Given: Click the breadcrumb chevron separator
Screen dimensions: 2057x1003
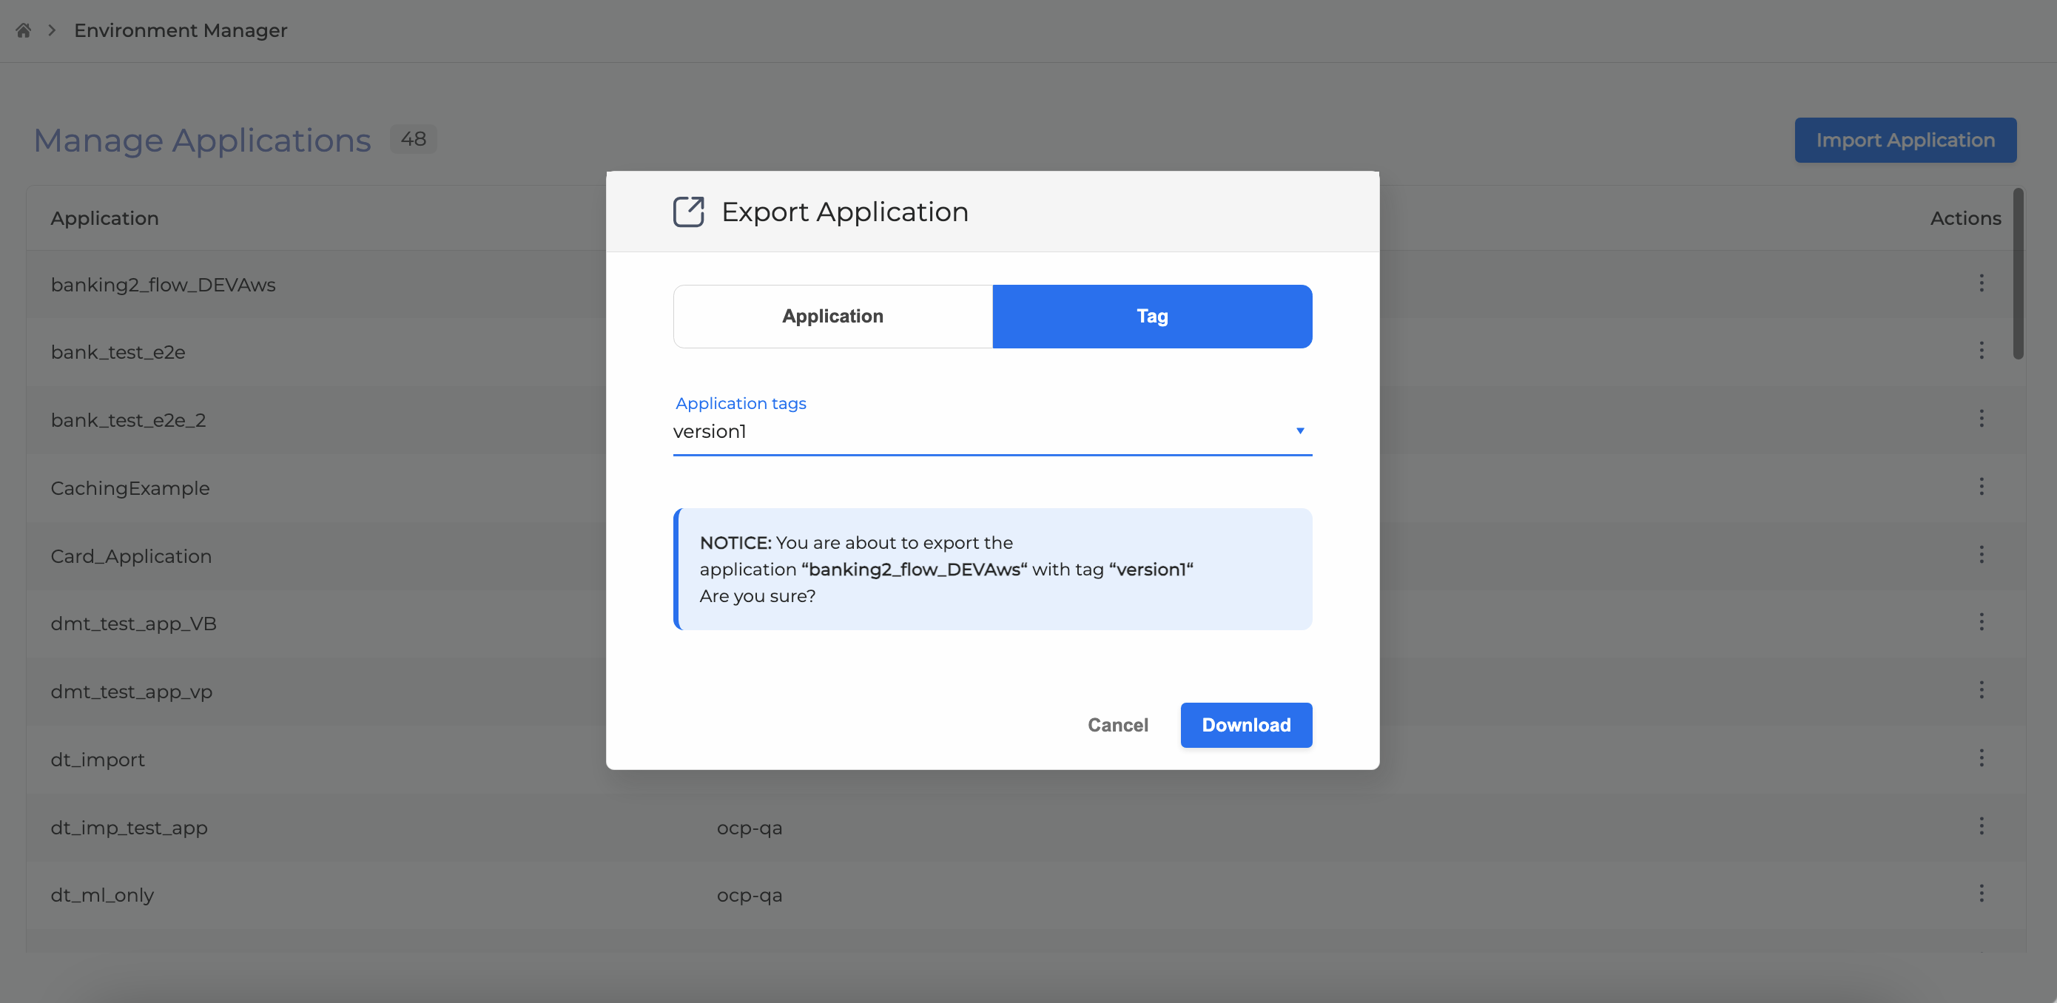Looking at the screenshot, I should tap(52, 30).
